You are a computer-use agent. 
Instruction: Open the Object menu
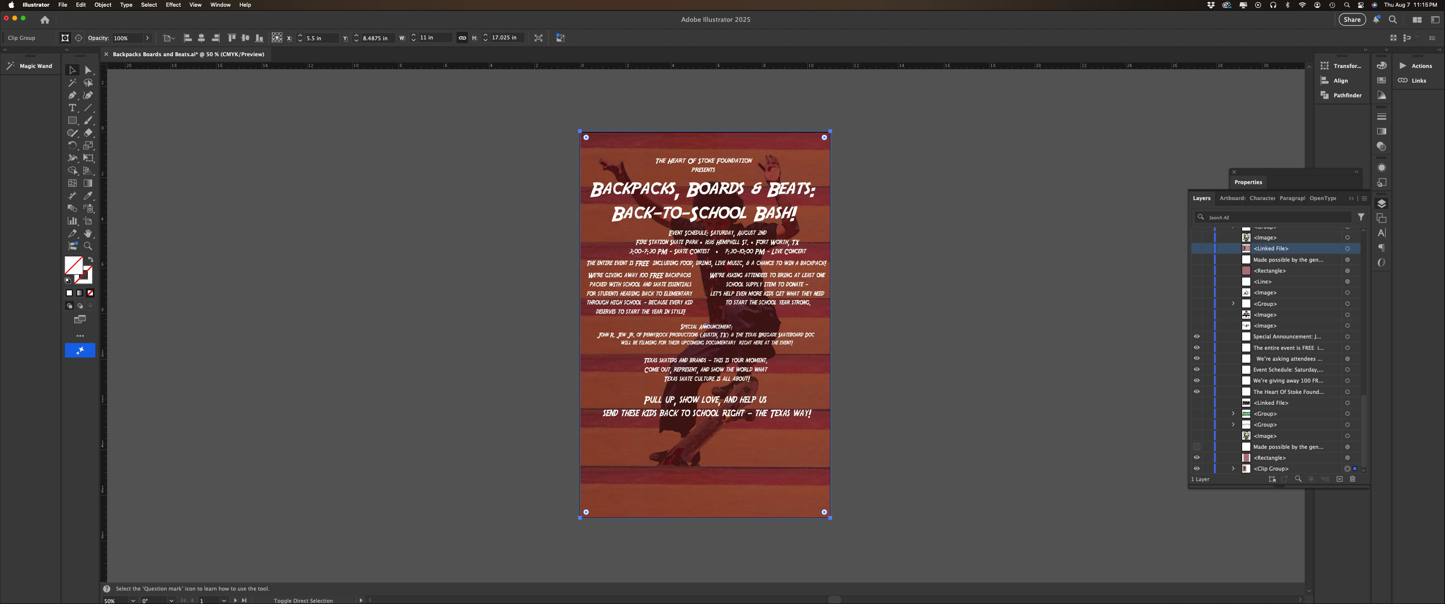coord(102,5)
